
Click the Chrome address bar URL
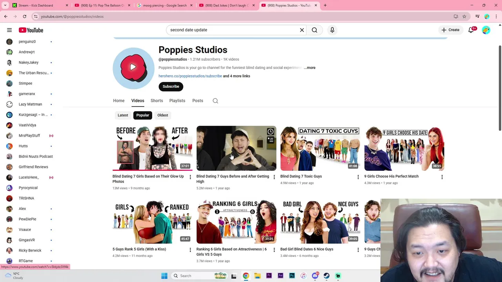point(72,16)
